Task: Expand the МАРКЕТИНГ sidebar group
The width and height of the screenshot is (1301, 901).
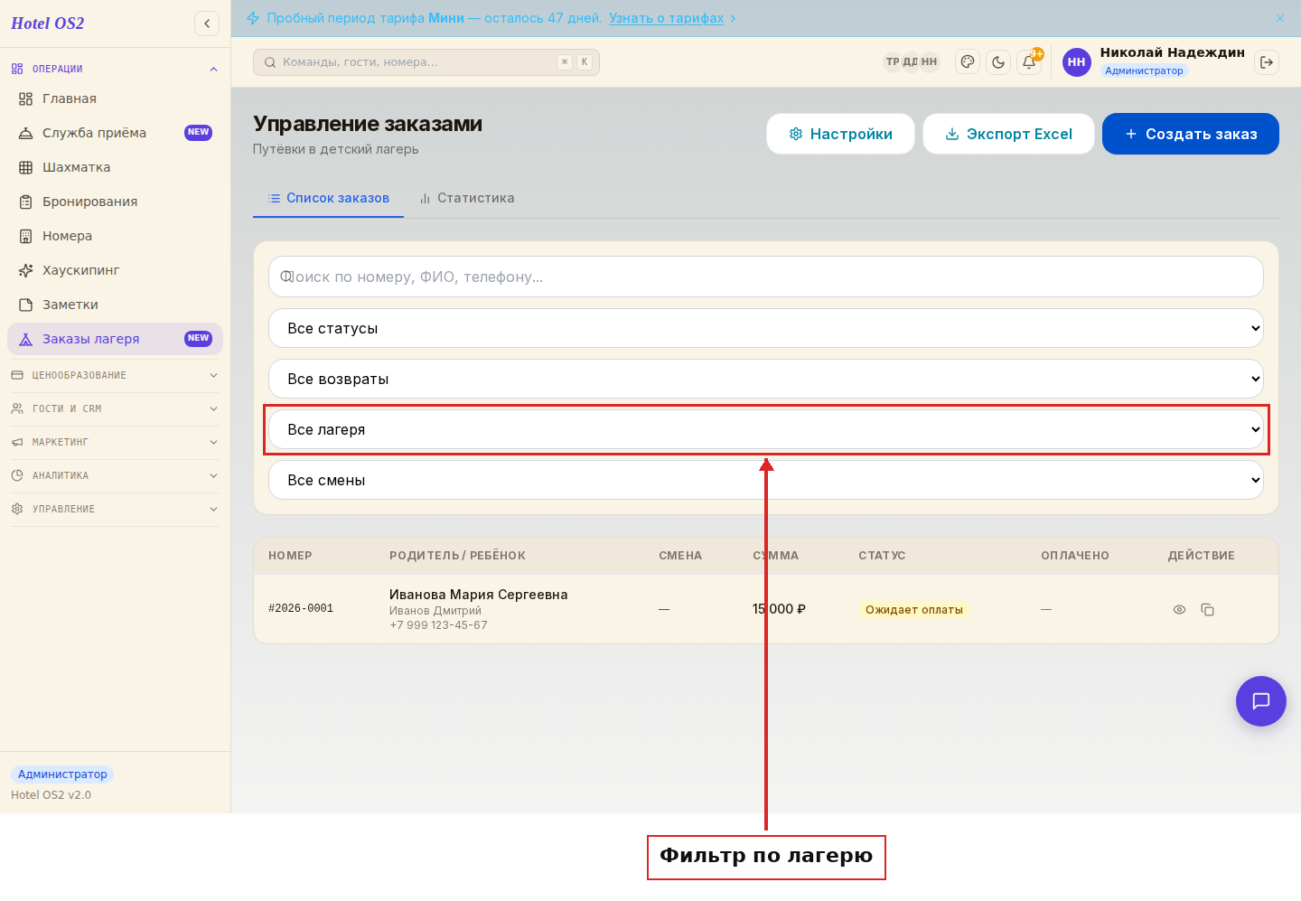Action: click(115, 442)
